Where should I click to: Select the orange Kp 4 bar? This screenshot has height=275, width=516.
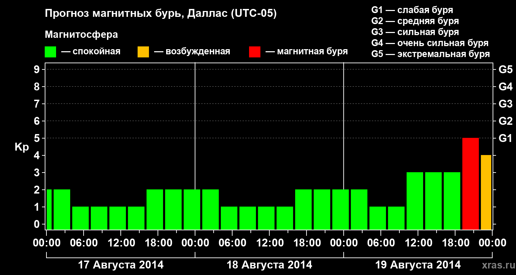tap(486, 192)
